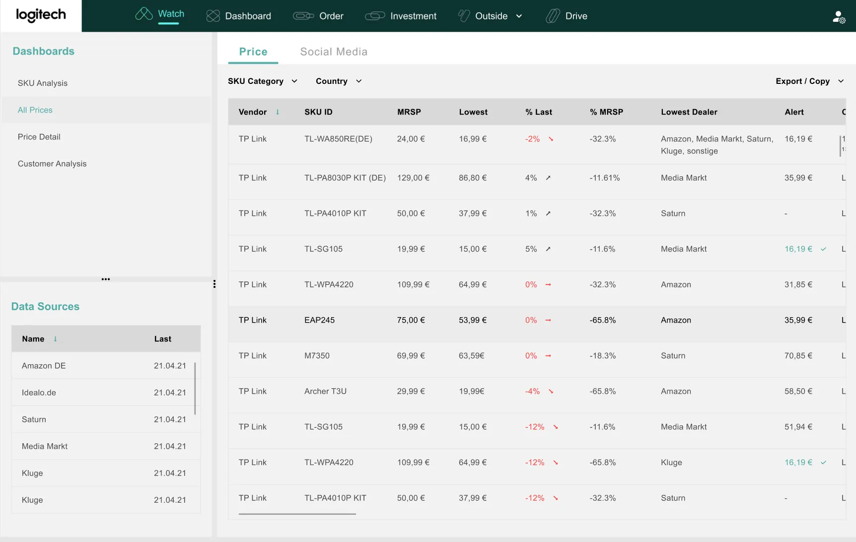Viewport: 856px width, 542px height.
Task: Click the table horizontal scrollbar
Action: coord(297,514)
